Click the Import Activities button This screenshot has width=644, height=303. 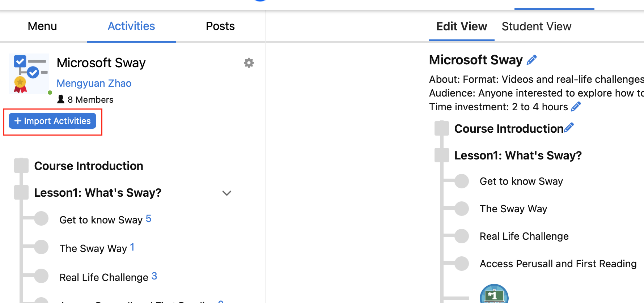52,121
